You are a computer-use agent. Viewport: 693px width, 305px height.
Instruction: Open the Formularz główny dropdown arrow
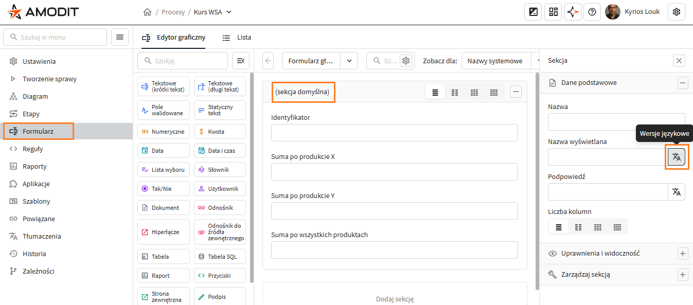[349, 61]
